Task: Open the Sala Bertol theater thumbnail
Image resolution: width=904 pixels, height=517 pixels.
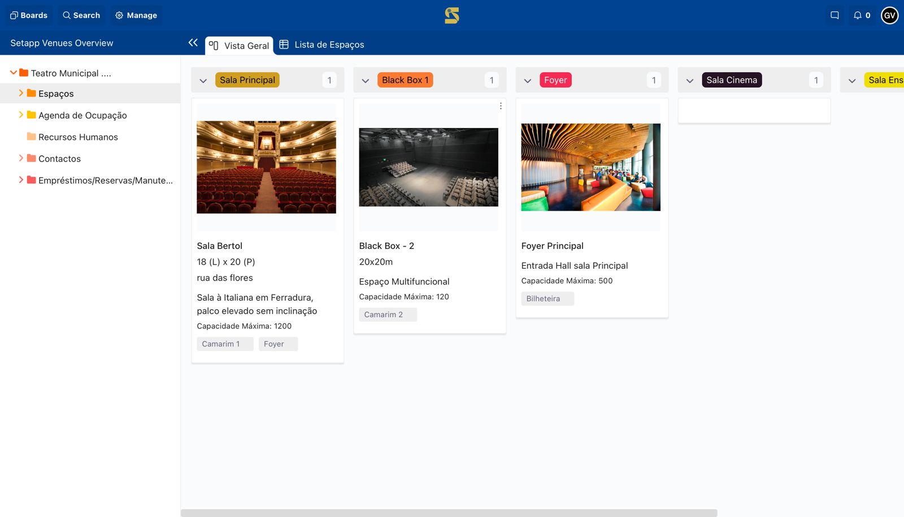Action: pyautogui.click(x=266, y=167)
